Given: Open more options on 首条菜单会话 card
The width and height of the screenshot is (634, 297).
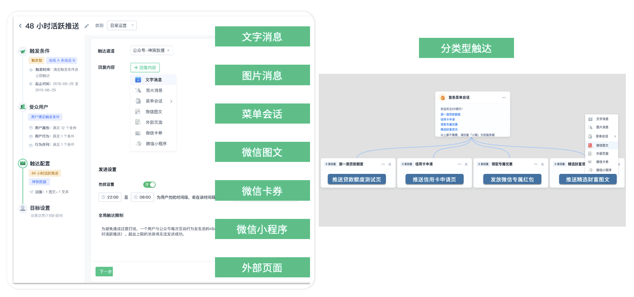Looking at the screenshot, I should point(503,98).
